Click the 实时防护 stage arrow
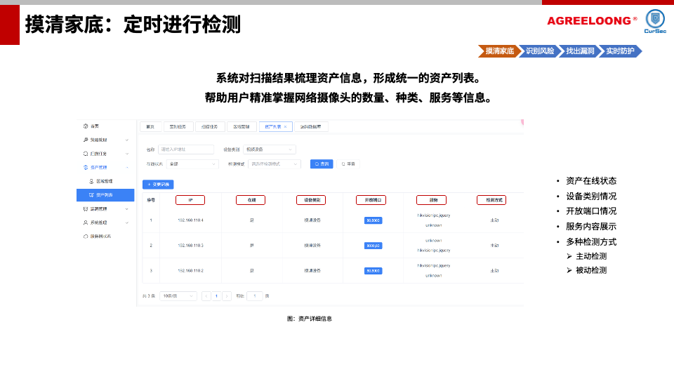The height and width of the screenshot is (379, 674). [620, 51]
